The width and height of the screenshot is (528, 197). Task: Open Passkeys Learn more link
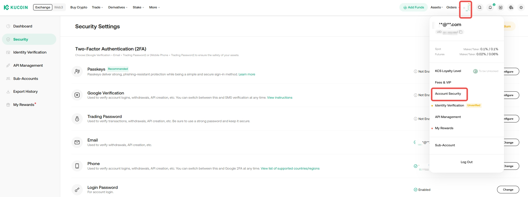click(x=247, y=74)
